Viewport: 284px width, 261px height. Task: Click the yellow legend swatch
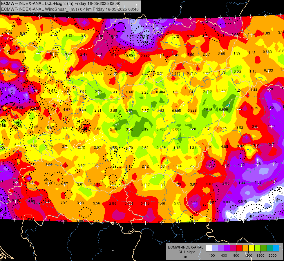(x=252, y=248)
